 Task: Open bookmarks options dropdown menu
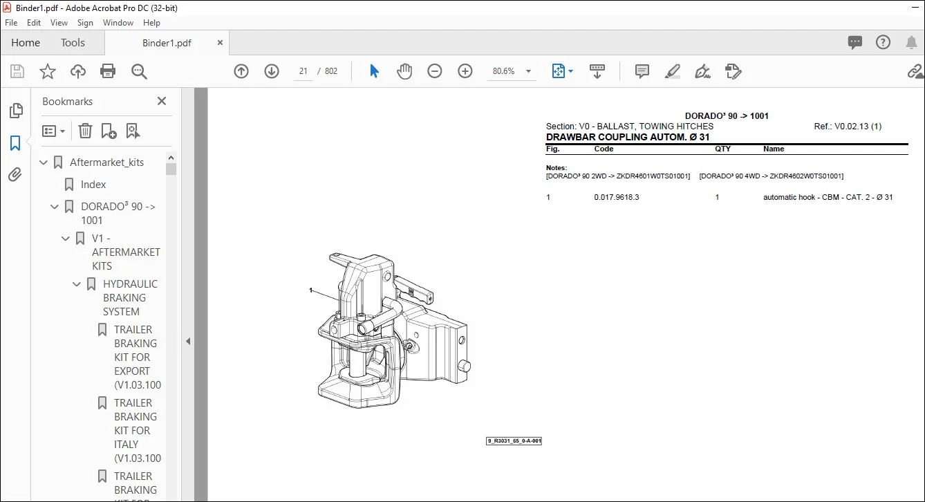click(53, 131)
